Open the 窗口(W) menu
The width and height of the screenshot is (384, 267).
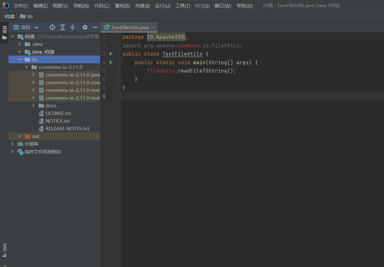(223, 6)
